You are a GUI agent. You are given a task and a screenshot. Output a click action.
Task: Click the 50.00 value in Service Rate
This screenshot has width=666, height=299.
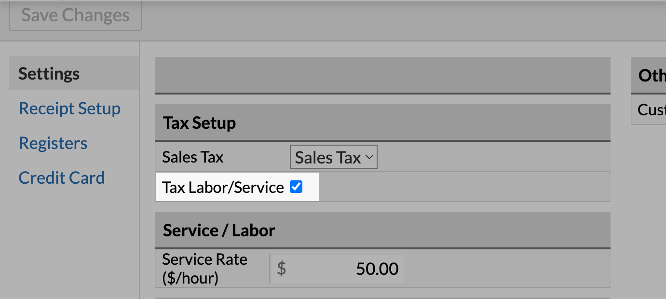[x=377, y=269]
